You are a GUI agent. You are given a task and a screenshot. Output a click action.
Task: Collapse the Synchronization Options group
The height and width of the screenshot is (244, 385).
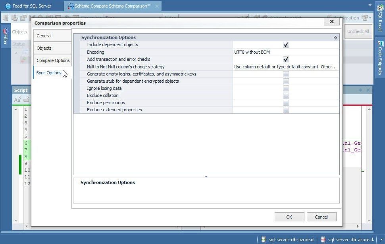click(335, 38)
